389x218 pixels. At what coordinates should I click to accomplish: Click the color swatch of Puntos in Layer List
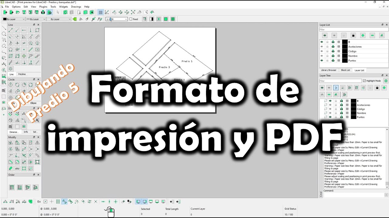(345, 61)
